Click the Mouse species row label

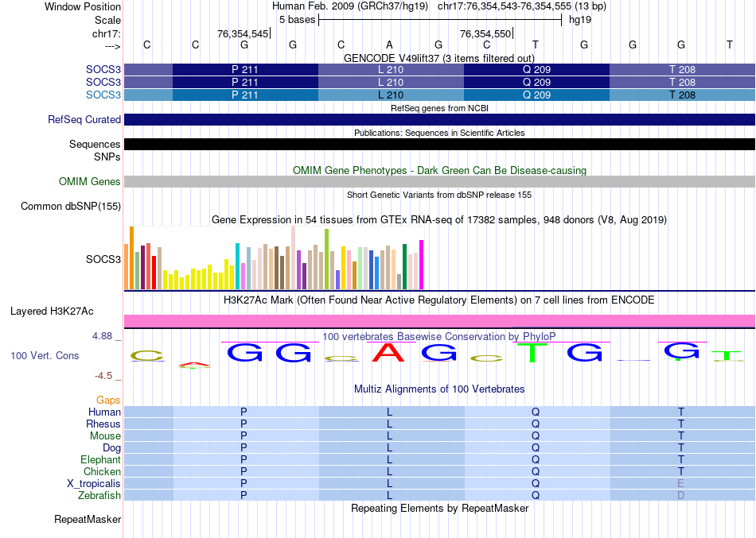coord(105,436)
